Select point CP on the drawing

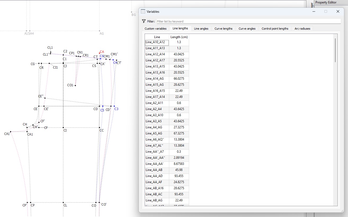tap(30, 202)
